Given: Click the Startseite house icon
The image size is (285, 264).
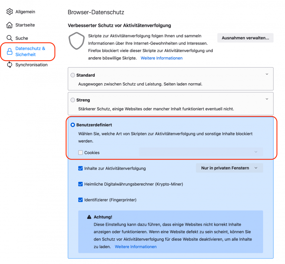Looking at the screenshot, I should click(x=10, y=25).
